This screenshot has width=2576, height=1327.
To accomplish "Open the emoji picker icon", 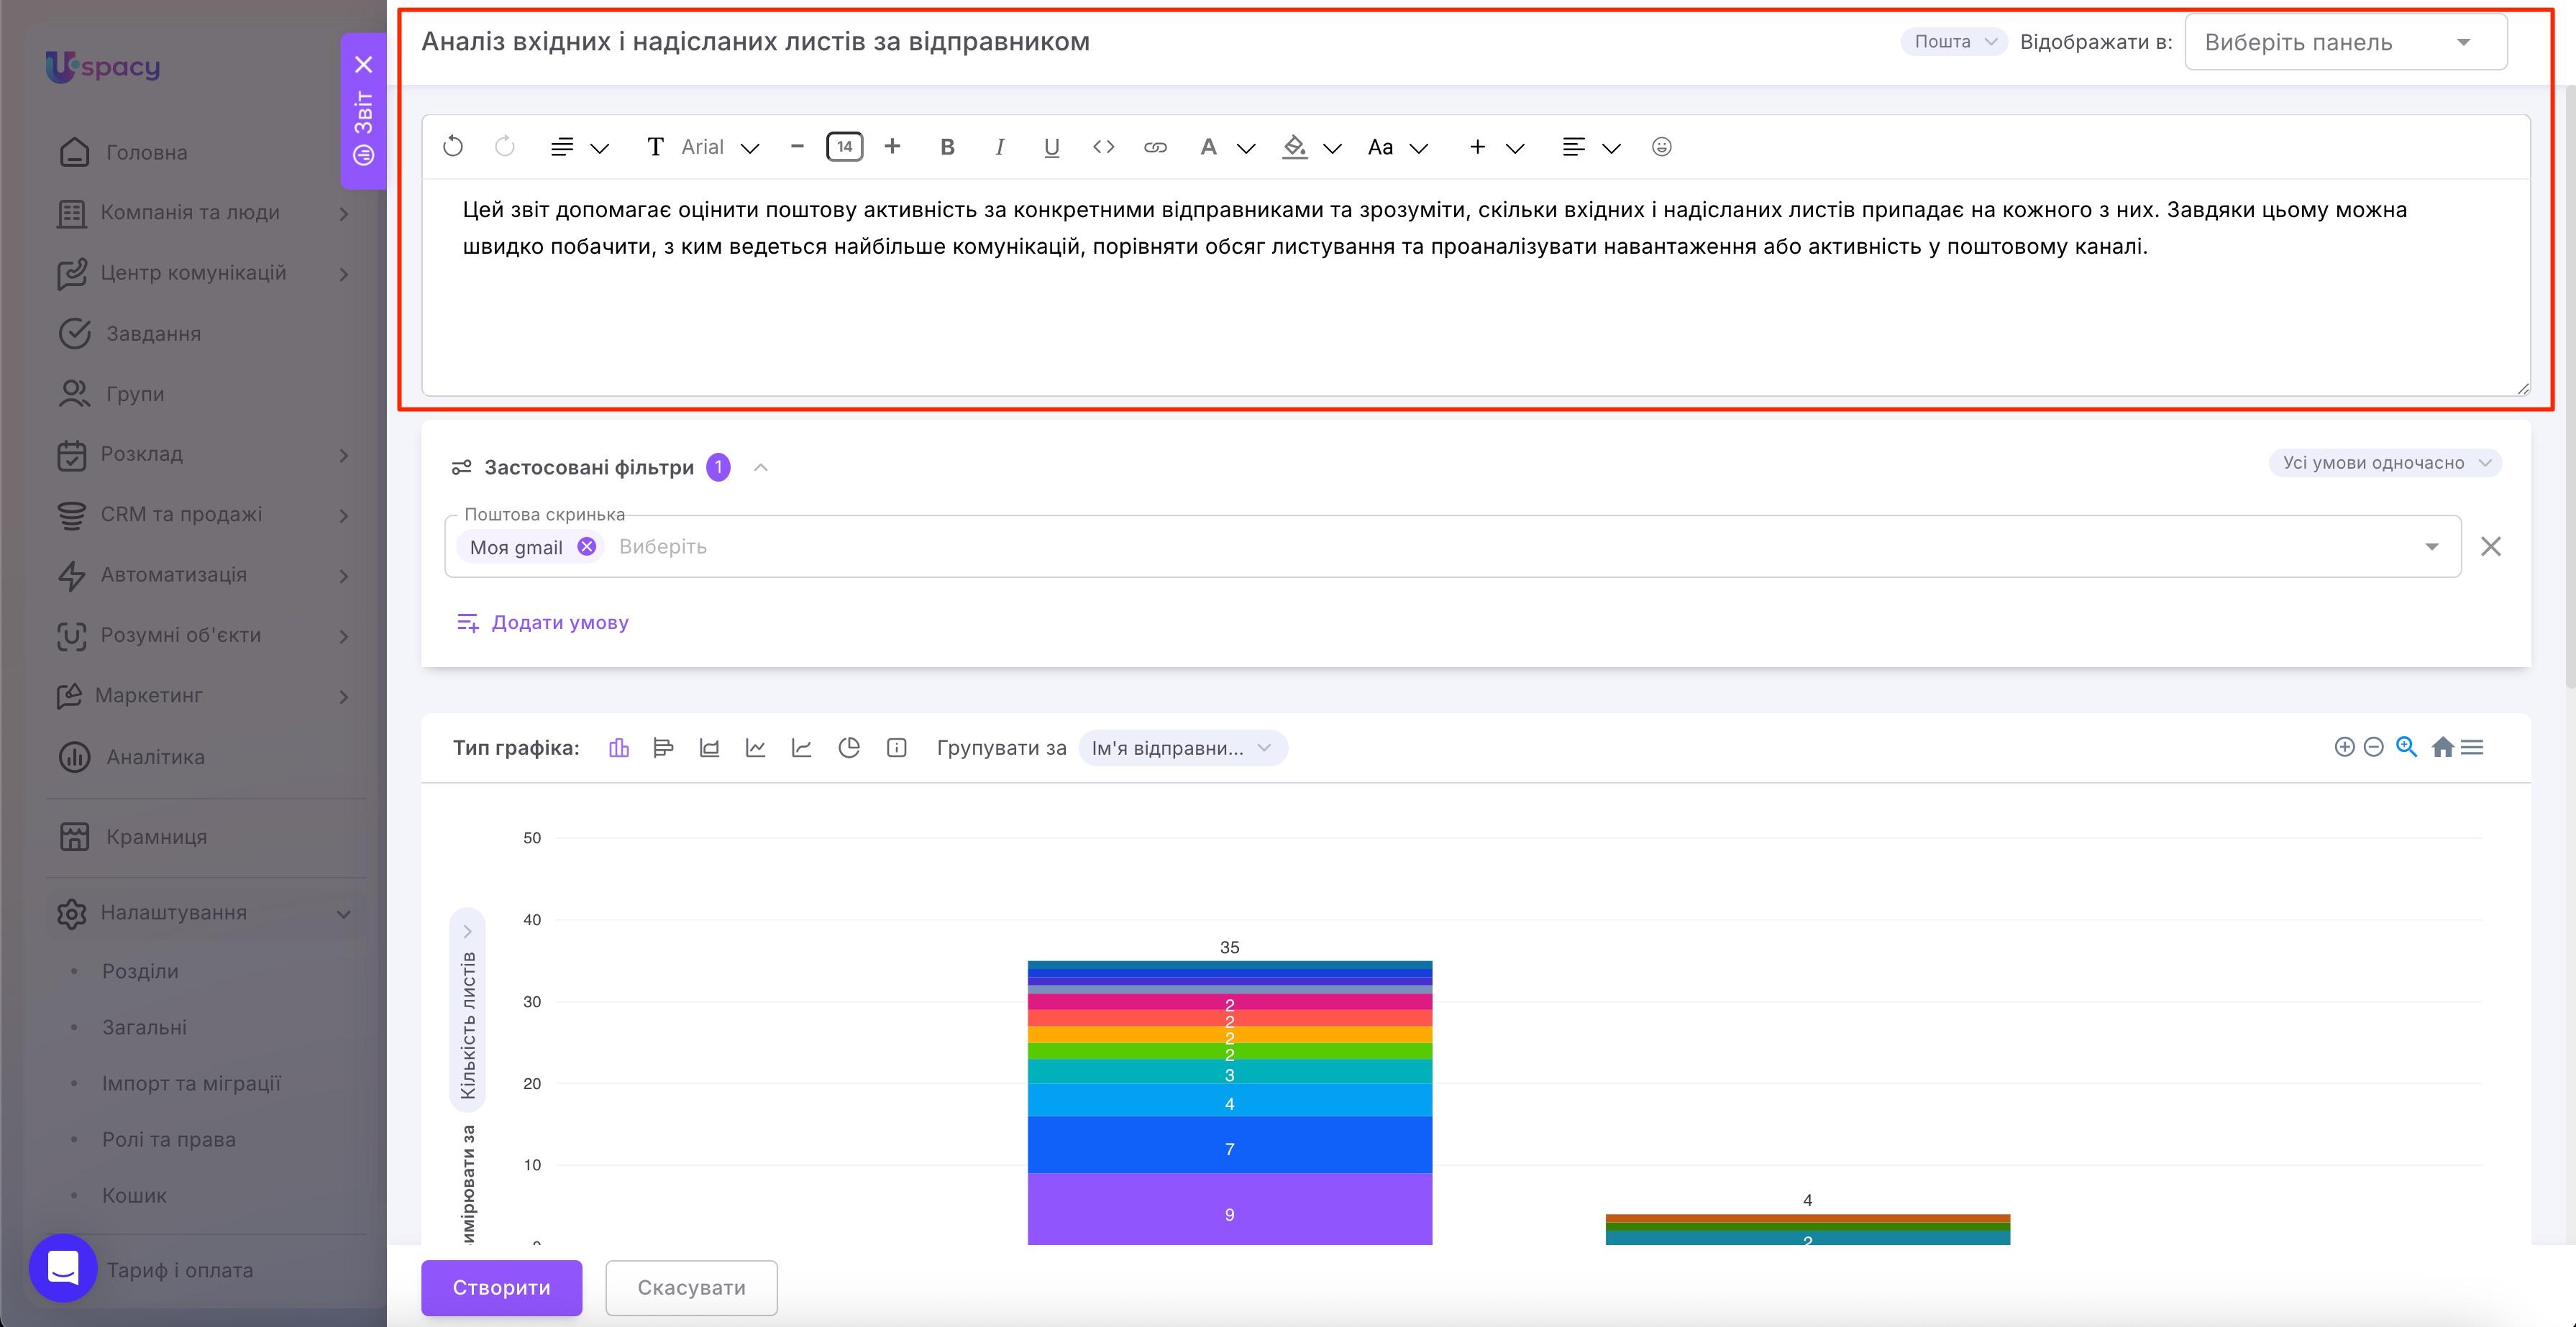I will coord(1661,147).
